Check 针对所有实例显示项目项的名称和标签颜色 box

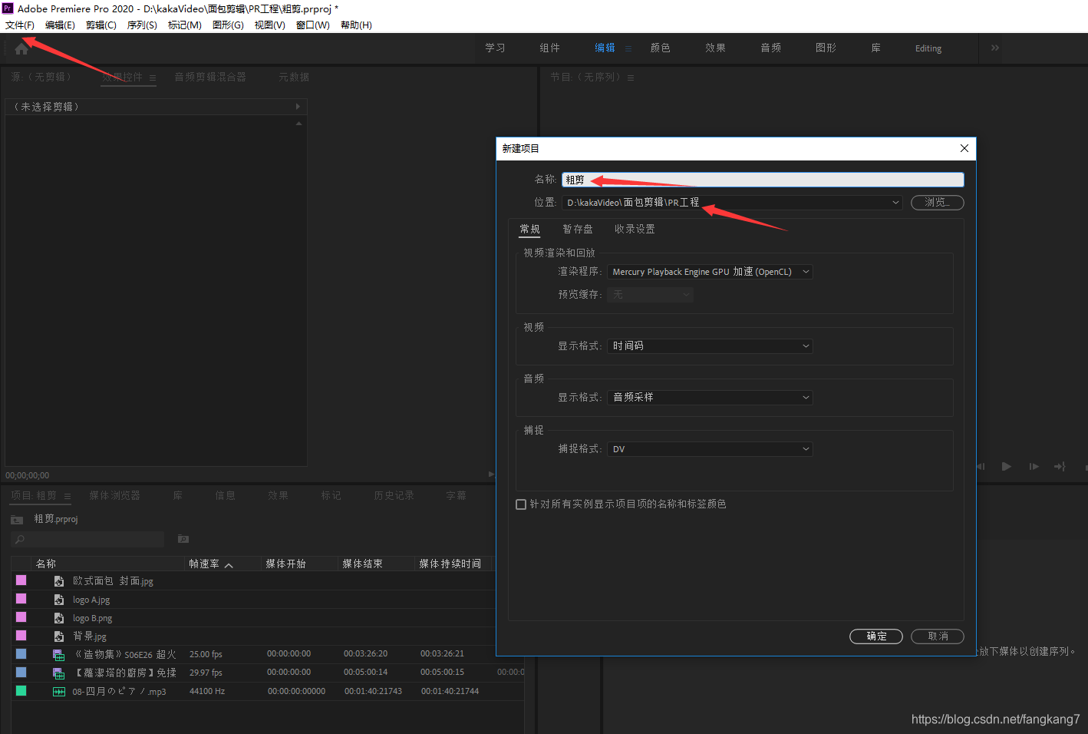coord(521,504)
